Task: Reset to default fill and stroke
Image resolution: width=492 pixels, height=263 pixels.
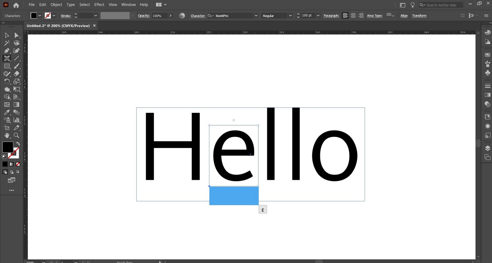Action: coord(4,157)
